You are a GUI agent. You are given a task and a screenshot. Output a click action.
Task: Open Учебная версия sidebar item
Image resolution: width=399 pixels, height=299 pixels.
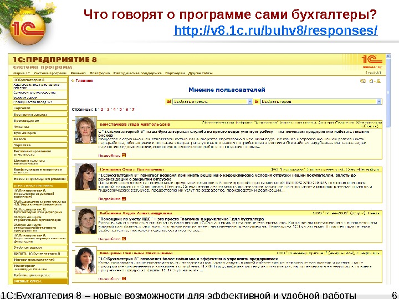pyautogui.click(x=40, y=248)
